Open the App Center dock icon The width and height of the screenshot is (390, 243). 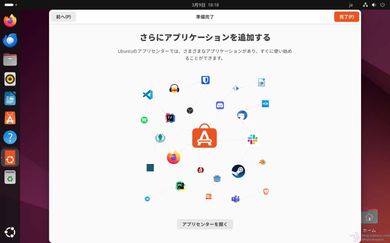10,118
